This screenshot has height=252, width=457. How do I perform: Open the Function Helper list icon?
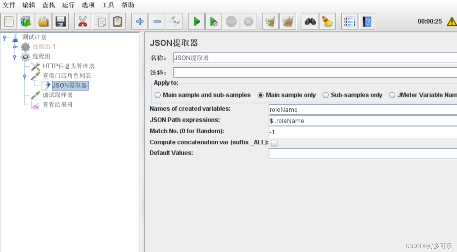coord(350,22)
